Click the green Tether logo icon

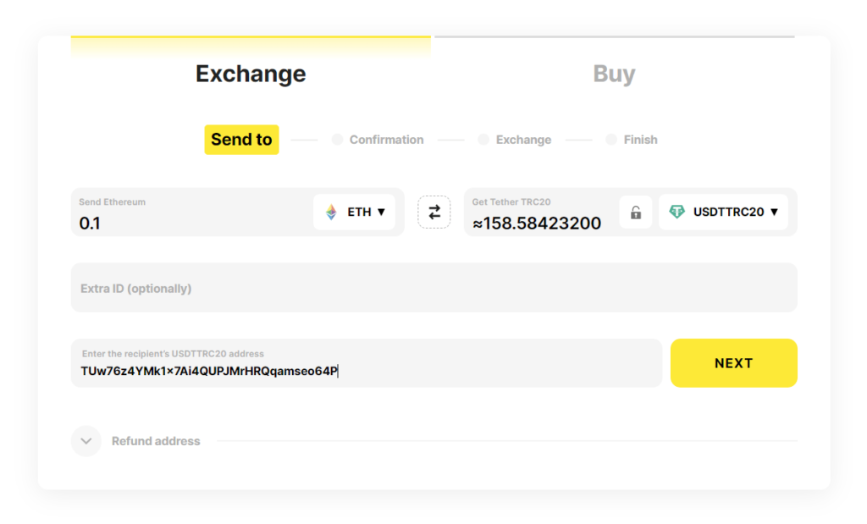pos(676,212)
